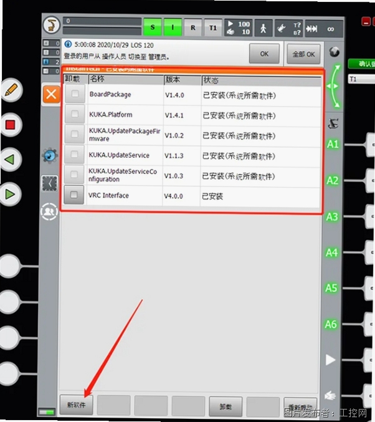Click the green battery status indicator
Image resolution: width=375 pixels, height=422 pixels.
47,412
